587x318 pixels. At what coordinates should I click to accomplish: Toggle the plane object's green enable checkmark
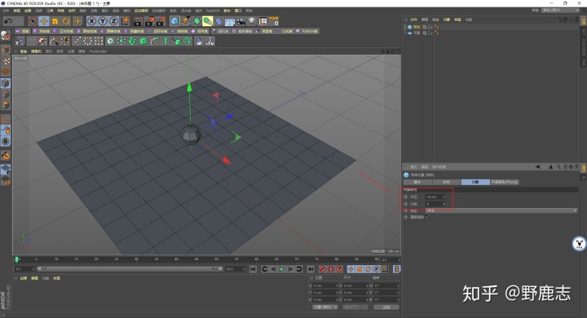pyautogui.click(x=430, y=33)
